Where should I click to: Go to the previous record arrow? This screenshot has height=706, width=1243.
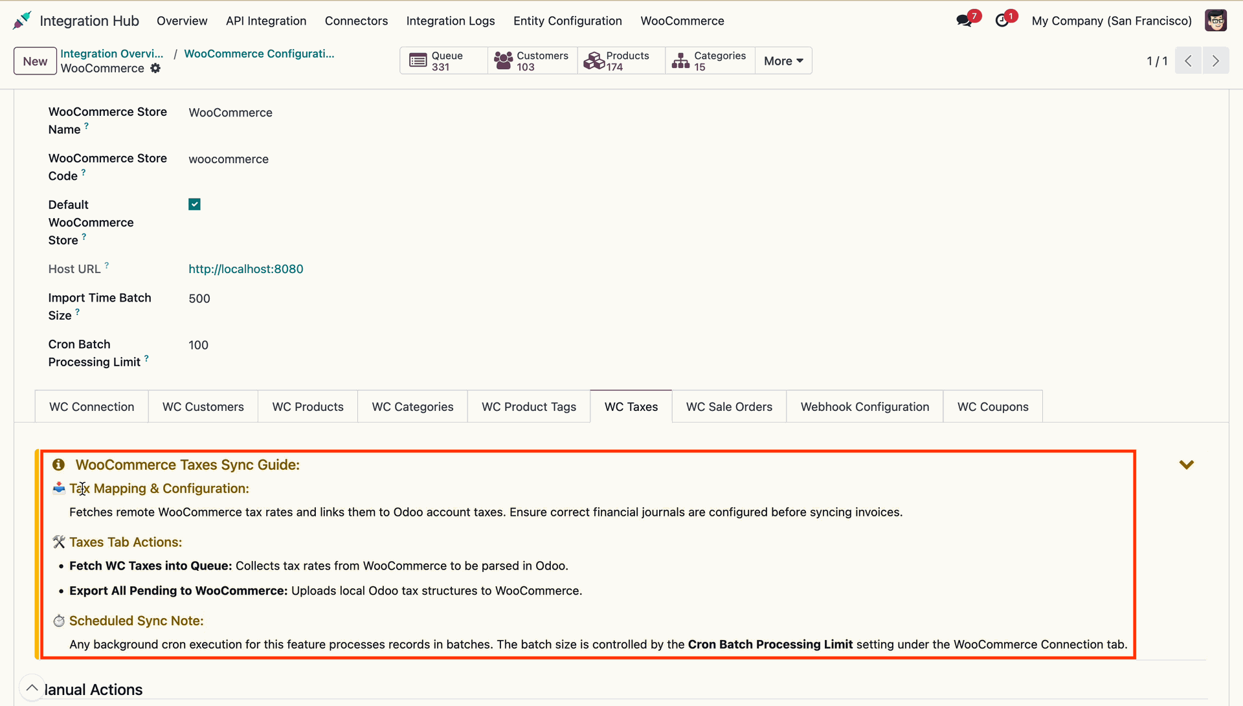coord(1189,61)
